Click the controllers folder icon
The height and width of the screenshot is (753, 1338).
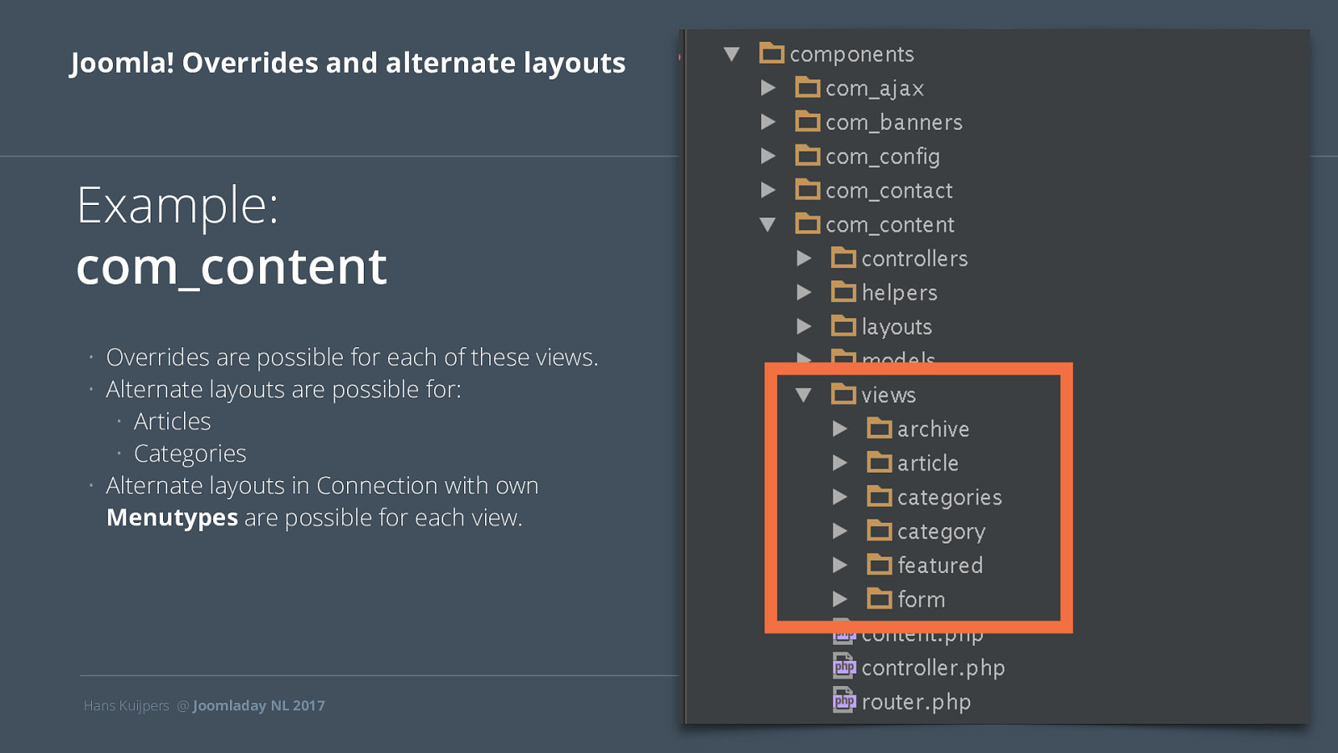(x=843, y=258)
